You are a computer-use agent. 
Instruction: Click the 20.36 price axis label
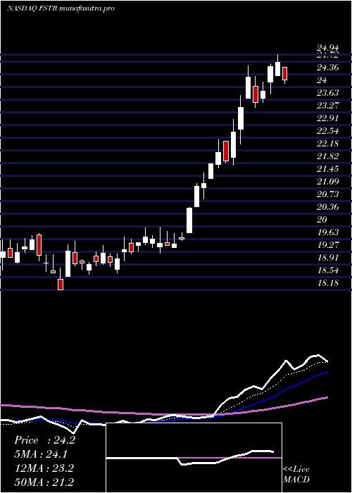tap(327, 207)
